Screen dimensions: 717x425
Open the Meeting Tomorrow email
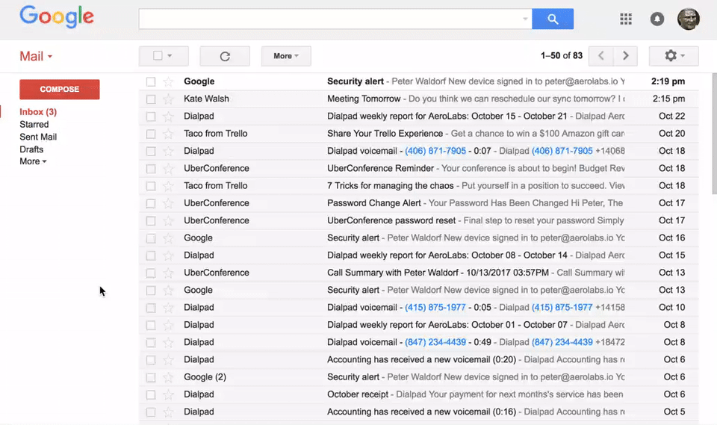[418, 99]
